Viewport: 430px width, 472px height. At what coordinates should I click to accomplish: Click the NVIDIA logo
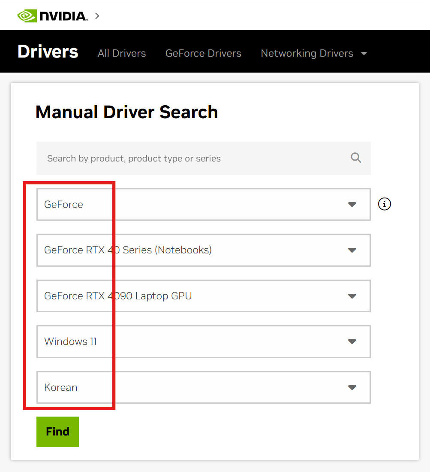53,16
